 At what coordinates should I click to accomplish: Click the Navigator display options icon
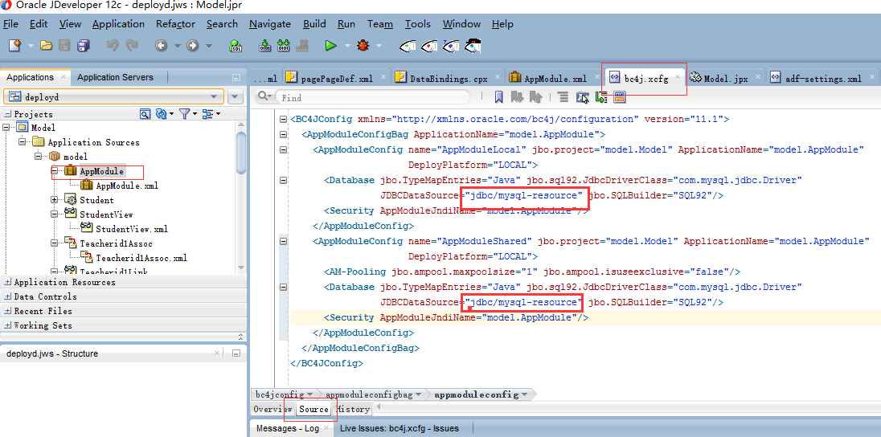pos(207,114)
